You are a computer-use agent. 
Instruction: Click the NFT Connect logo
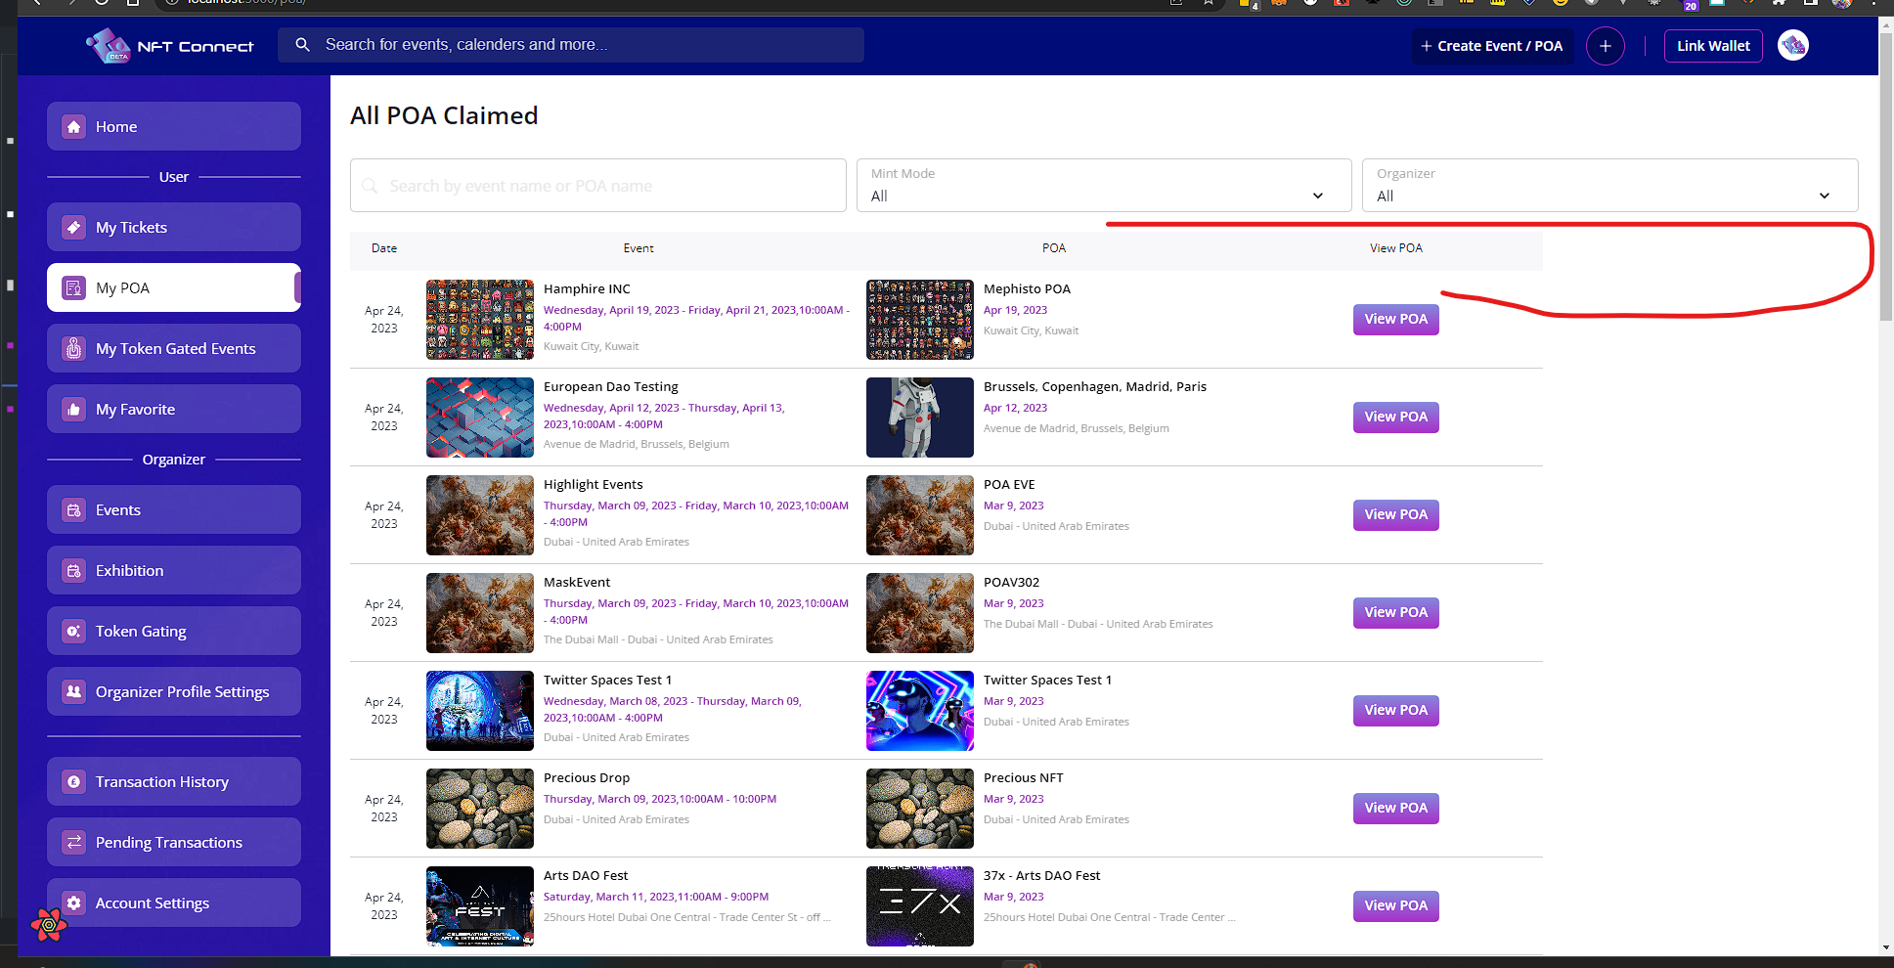169,46
